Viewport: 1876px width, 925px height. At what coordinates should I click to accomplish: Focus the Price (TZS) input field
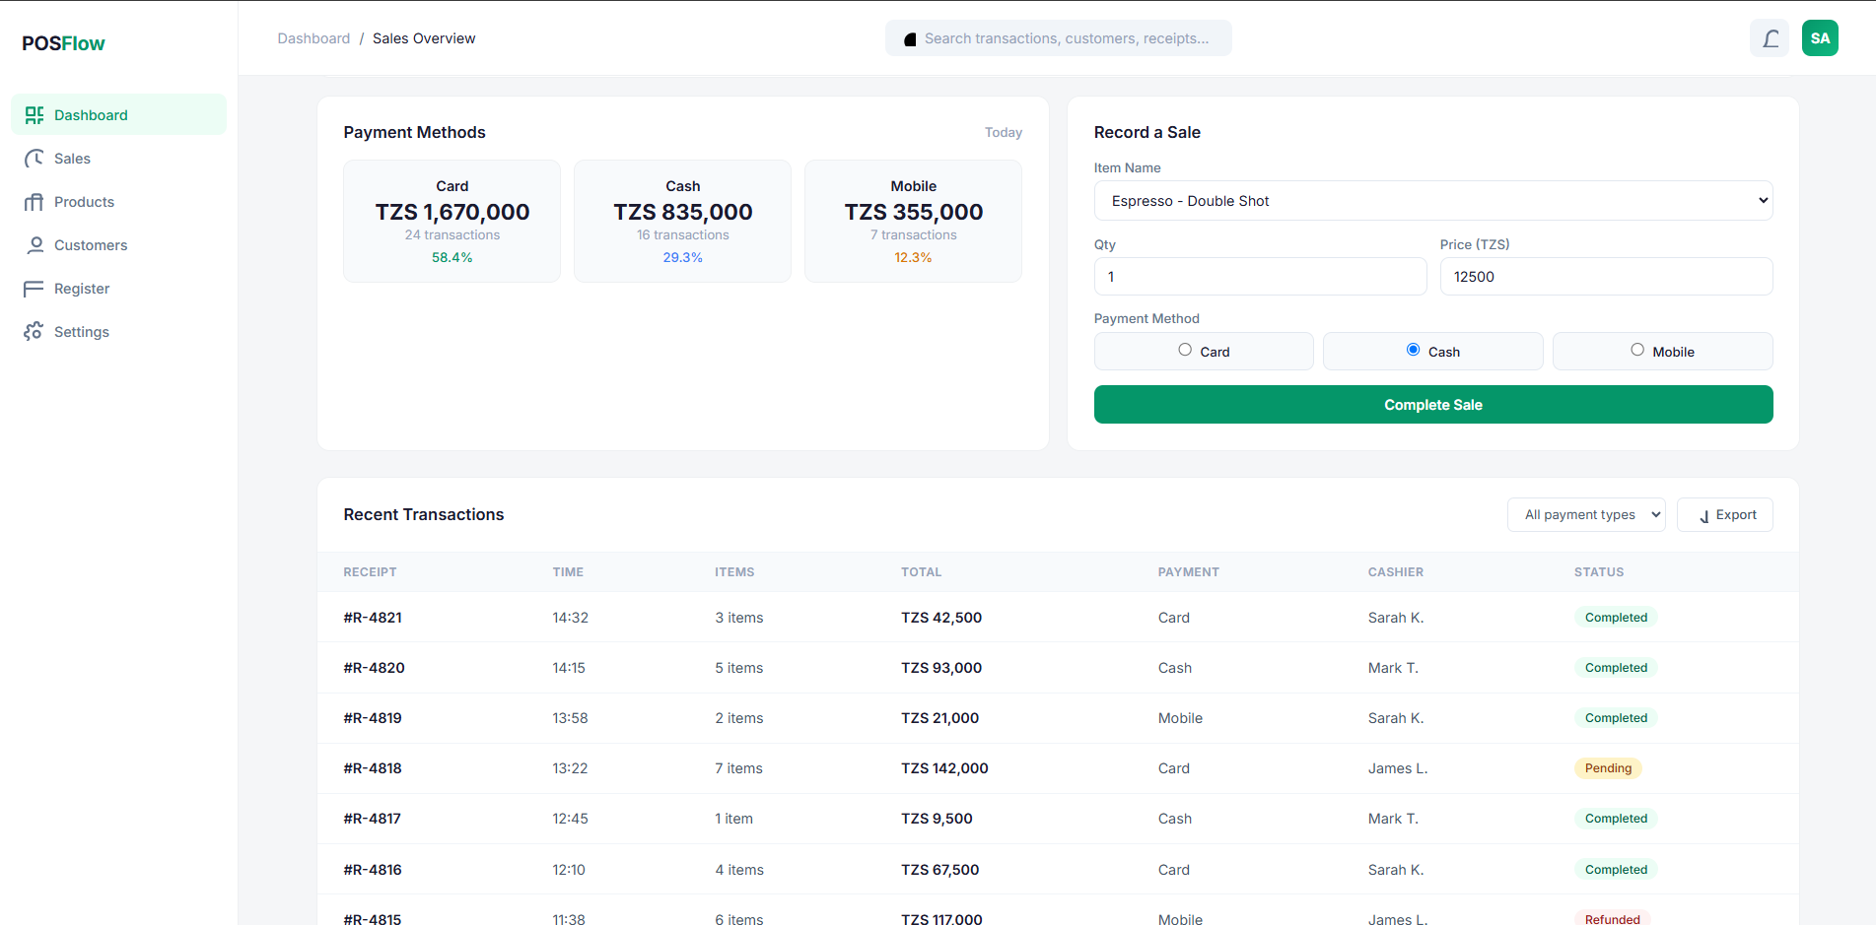click(x=1606, y=277)
